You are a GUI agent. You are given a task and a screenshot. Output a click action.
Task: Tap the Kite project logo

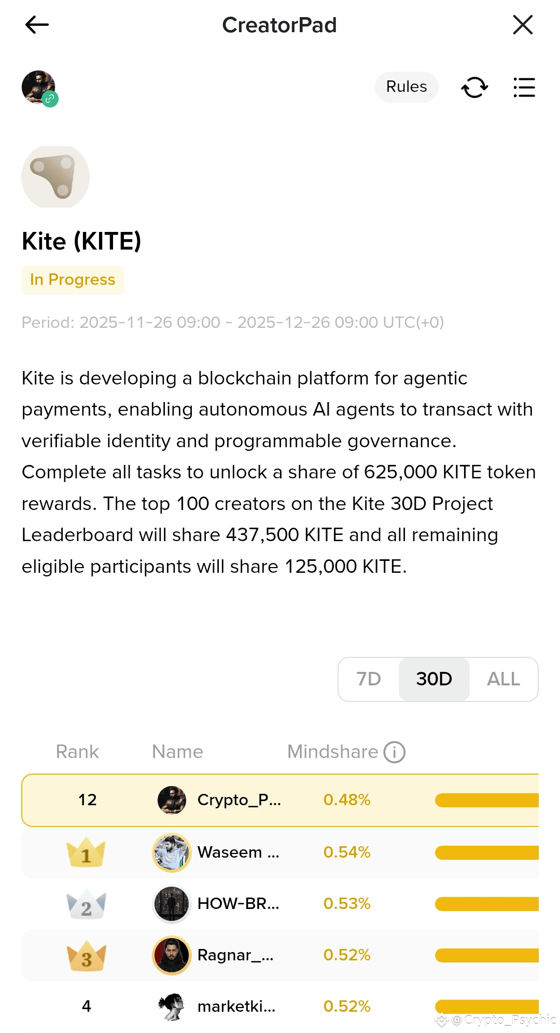(x=55, y=177)
